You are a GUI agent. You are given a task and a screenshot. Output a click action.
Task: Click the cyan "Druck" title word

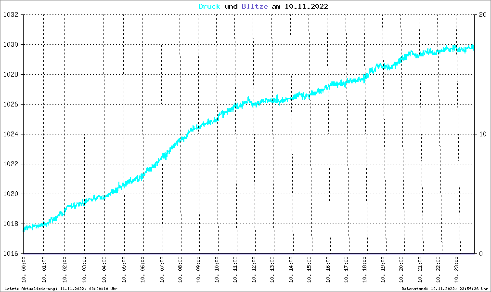pos(209,6)
